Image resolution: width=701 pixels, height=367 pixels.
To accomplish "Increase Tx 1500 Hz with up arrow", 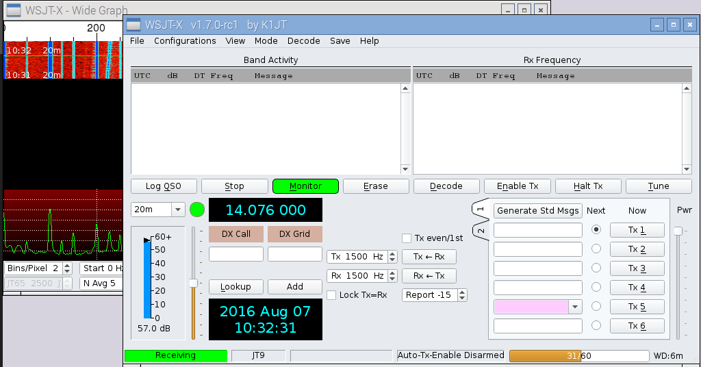I will pyautogui.click(x=392, y=253).
